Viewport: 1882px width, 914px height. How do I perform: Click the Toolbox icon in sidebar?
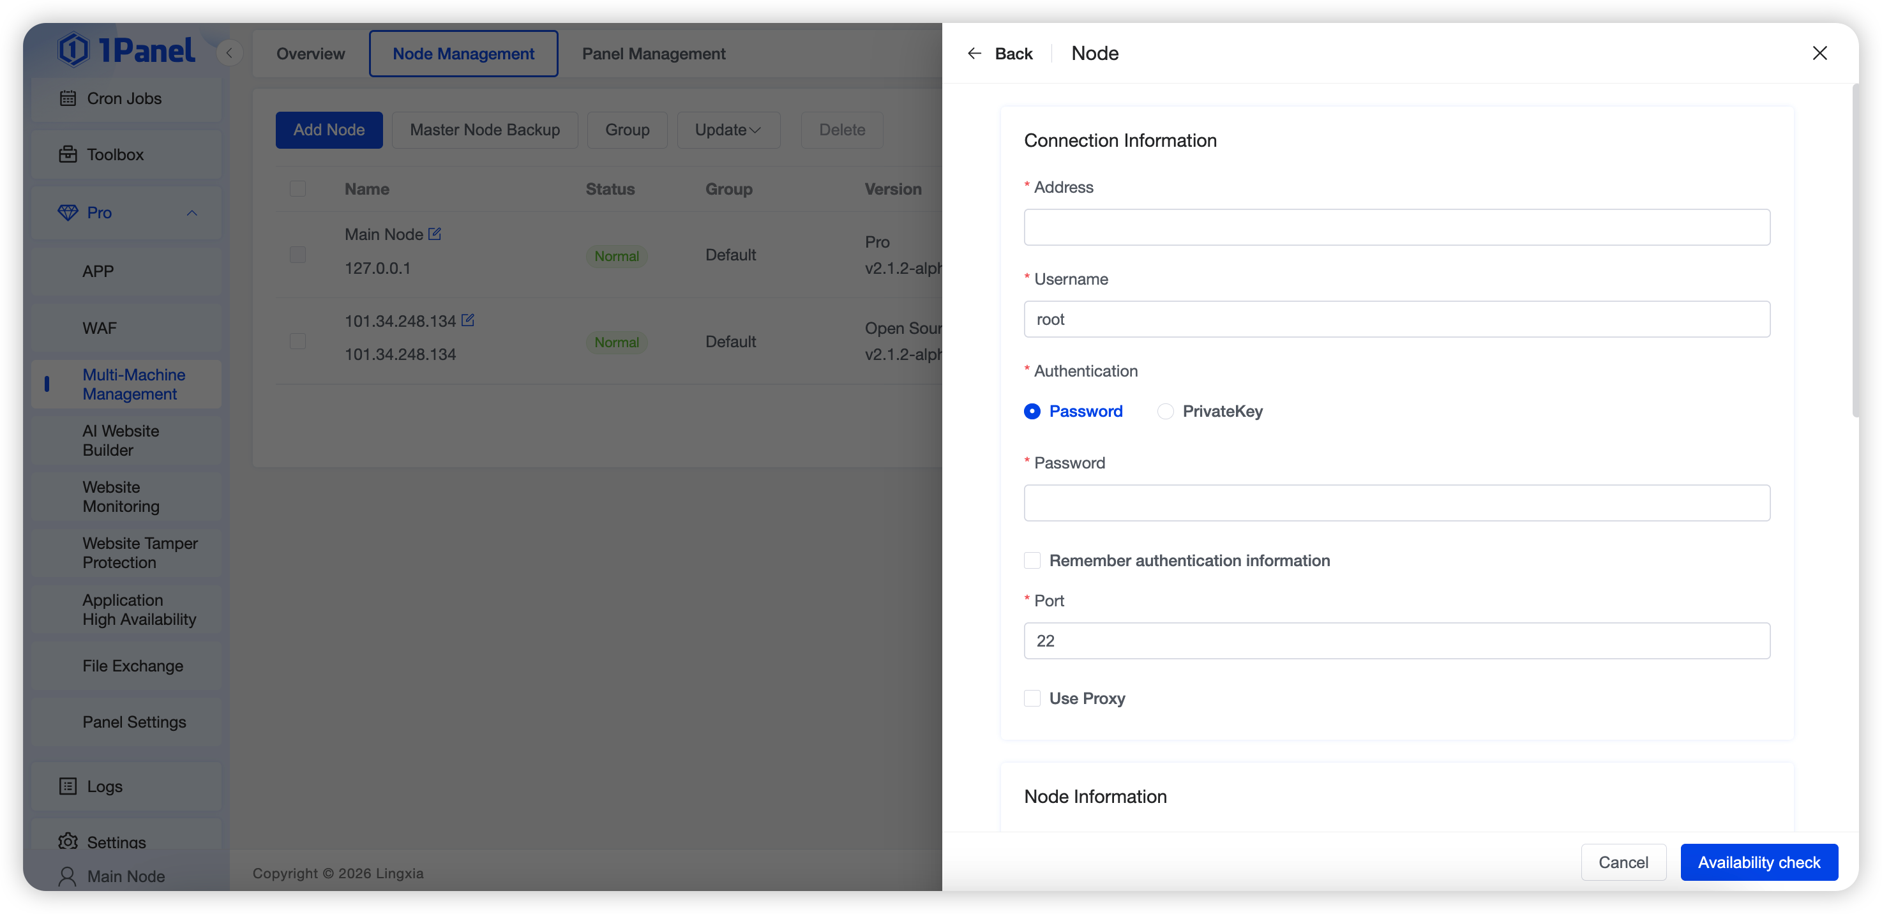pos(67,154)
